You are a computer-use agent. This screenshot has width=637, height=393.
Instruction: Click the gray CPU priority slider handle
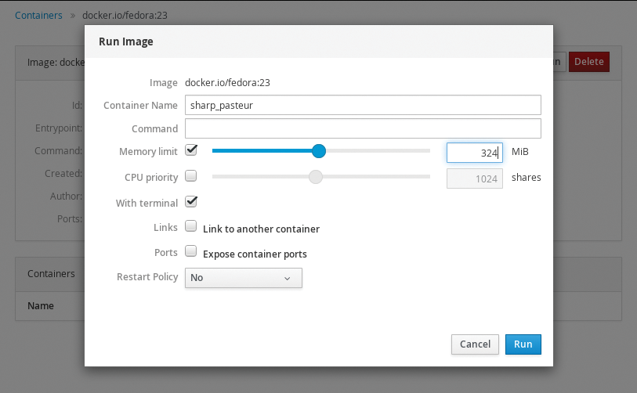315,177
